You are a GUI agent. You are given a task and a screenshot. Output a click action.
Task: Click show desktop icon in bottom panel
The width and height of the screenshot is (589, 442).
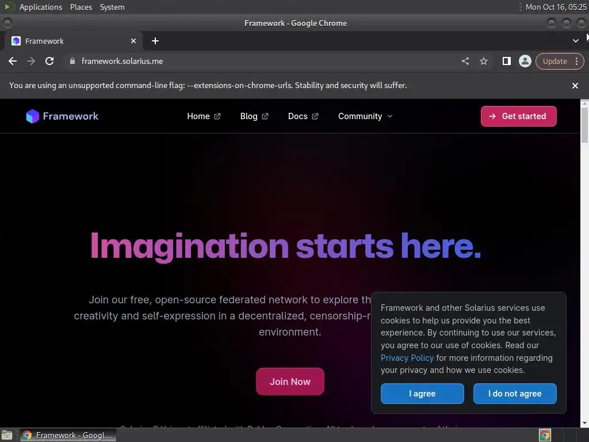7,435
